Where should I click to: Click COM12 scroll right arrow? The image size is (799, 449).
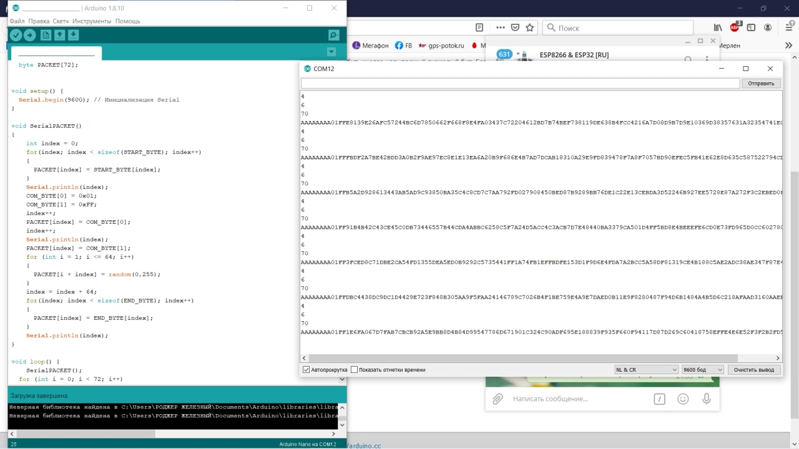(x=778, y=358)
